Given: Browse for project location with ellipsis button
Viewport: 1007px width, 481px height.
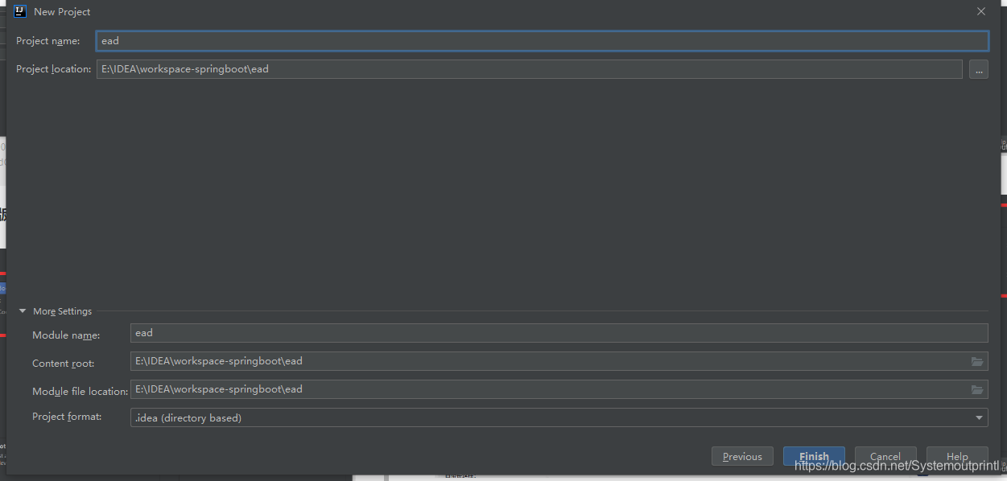Looking at the screenshot, I should pos(979,70).
